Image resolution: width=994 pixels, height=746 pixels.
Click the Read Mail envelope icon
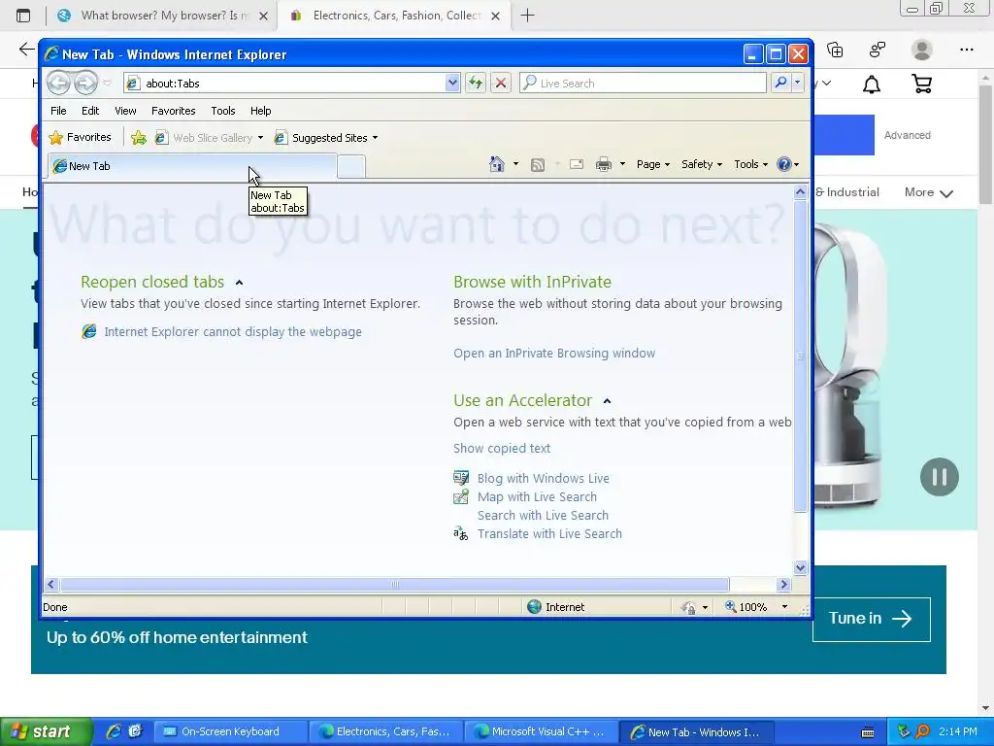point(577,165)
